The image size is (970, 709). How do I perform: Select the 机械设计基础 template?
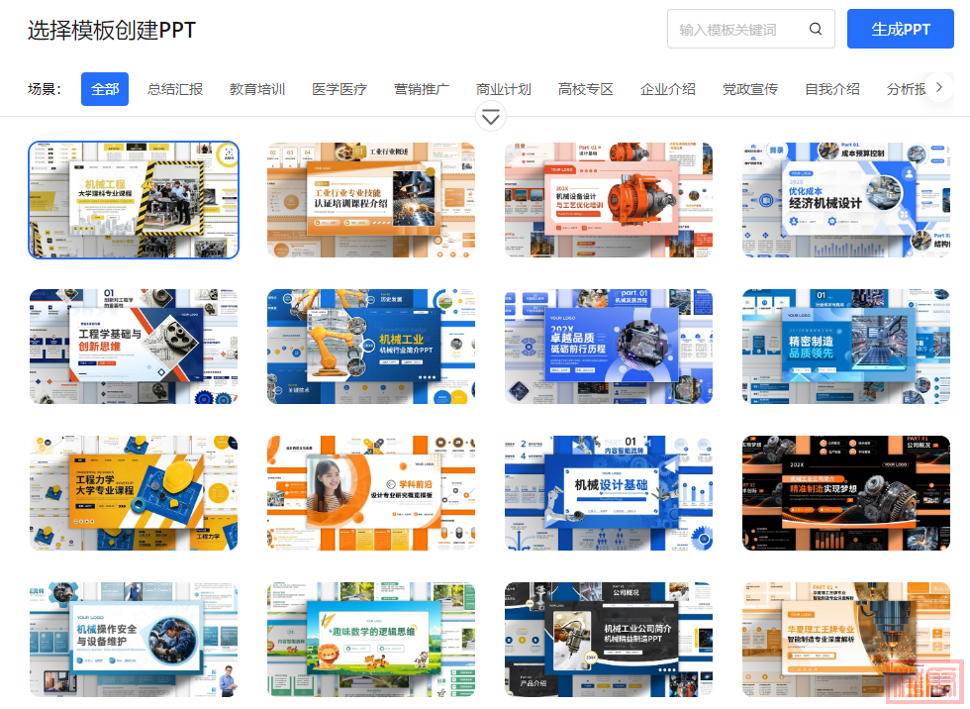609,493
